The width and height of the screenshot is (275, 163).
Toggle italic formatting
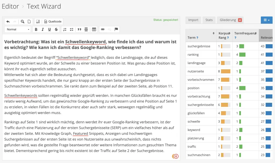coord(43,29)
